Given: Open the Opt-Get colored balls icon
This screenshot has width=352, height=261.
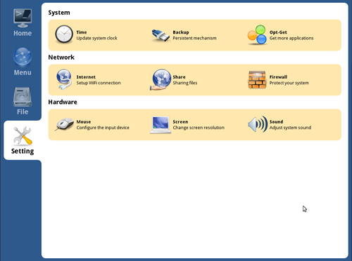Looking at the screenshot, I should point(257,35).
